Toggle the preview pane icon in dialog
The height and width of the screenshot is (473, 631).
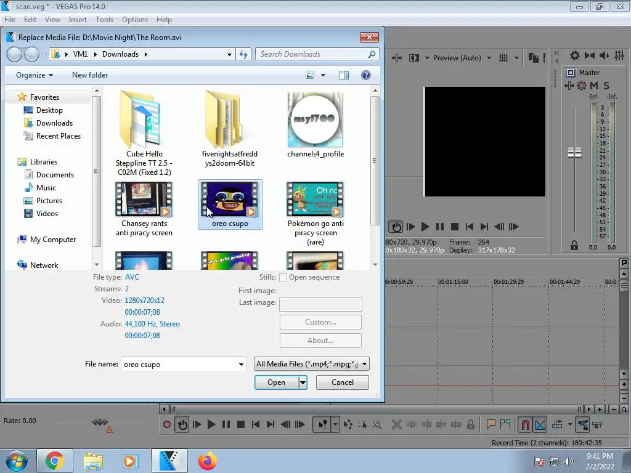point(344,75)
